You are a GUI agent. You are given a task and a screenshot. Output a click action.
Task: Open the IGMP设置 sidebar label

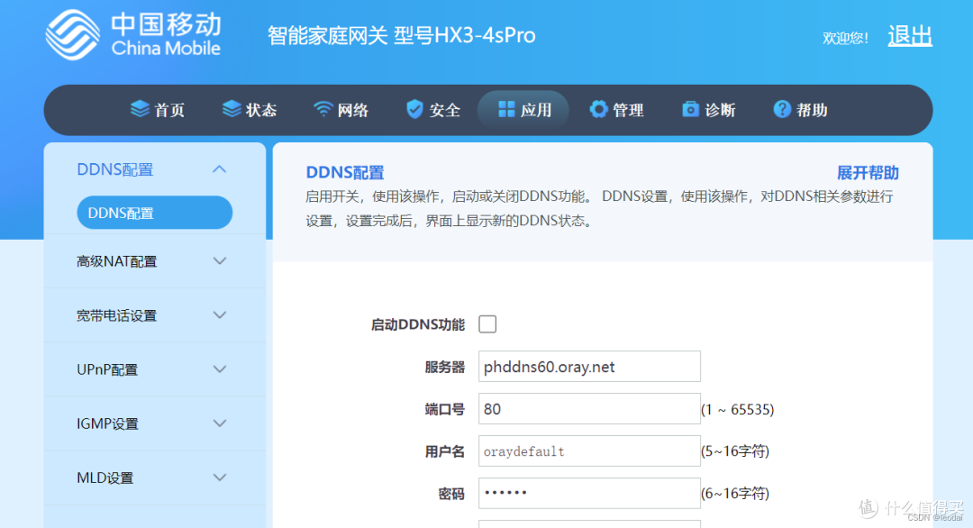coord(107,423)
